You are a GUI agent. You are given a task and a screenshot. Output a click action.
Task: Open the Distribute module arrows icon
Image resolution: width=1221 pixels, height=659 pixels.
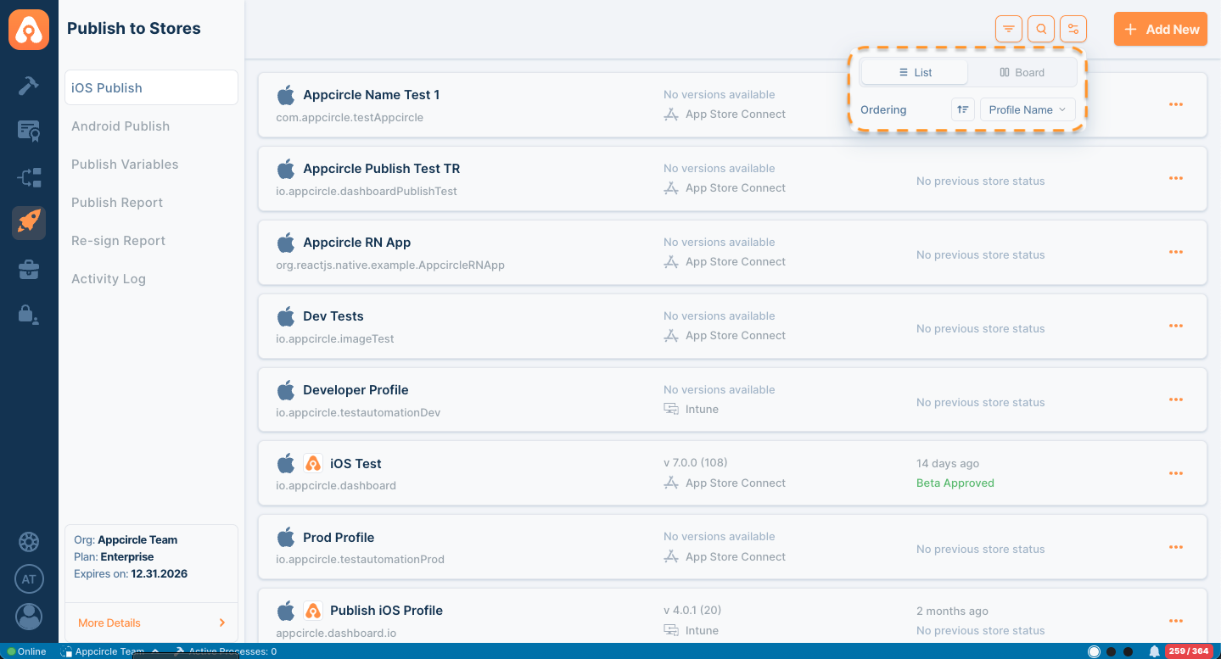tap(29, 177)
